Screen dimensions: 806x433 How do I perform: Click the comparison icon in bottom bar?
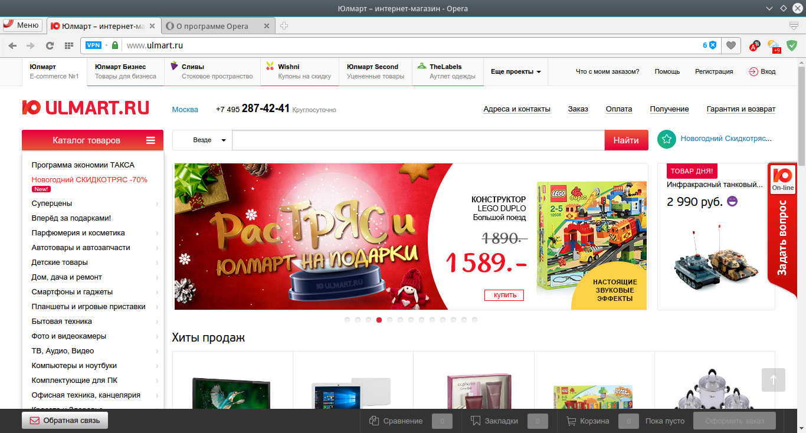coord(373,421)
